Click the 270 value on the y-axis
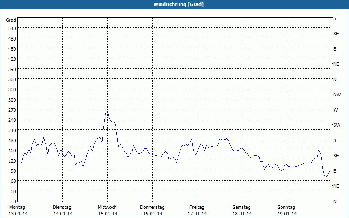The width and height of the screenshot is (349, 218). pyautogui.click(x=12, y=109)
